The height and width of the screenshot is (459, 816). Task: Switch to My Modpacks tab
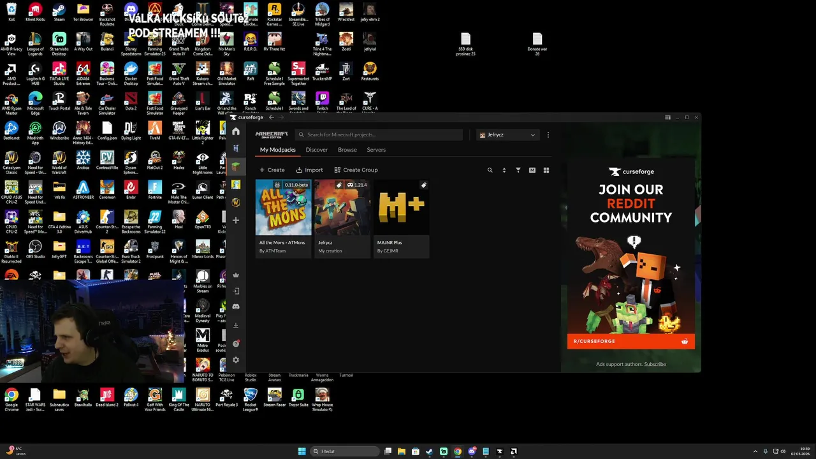(x=277, y=150)
